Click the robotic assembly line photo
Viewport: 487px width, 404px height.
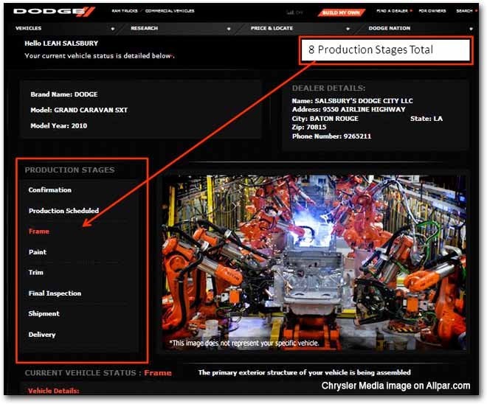pyautogui.click(x=314, y=262)
